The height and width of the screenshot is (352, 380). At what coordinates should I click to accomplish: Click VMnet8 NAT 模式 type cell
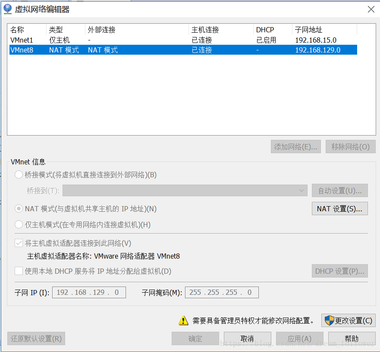pyautogui.click(x=64, y=50)
